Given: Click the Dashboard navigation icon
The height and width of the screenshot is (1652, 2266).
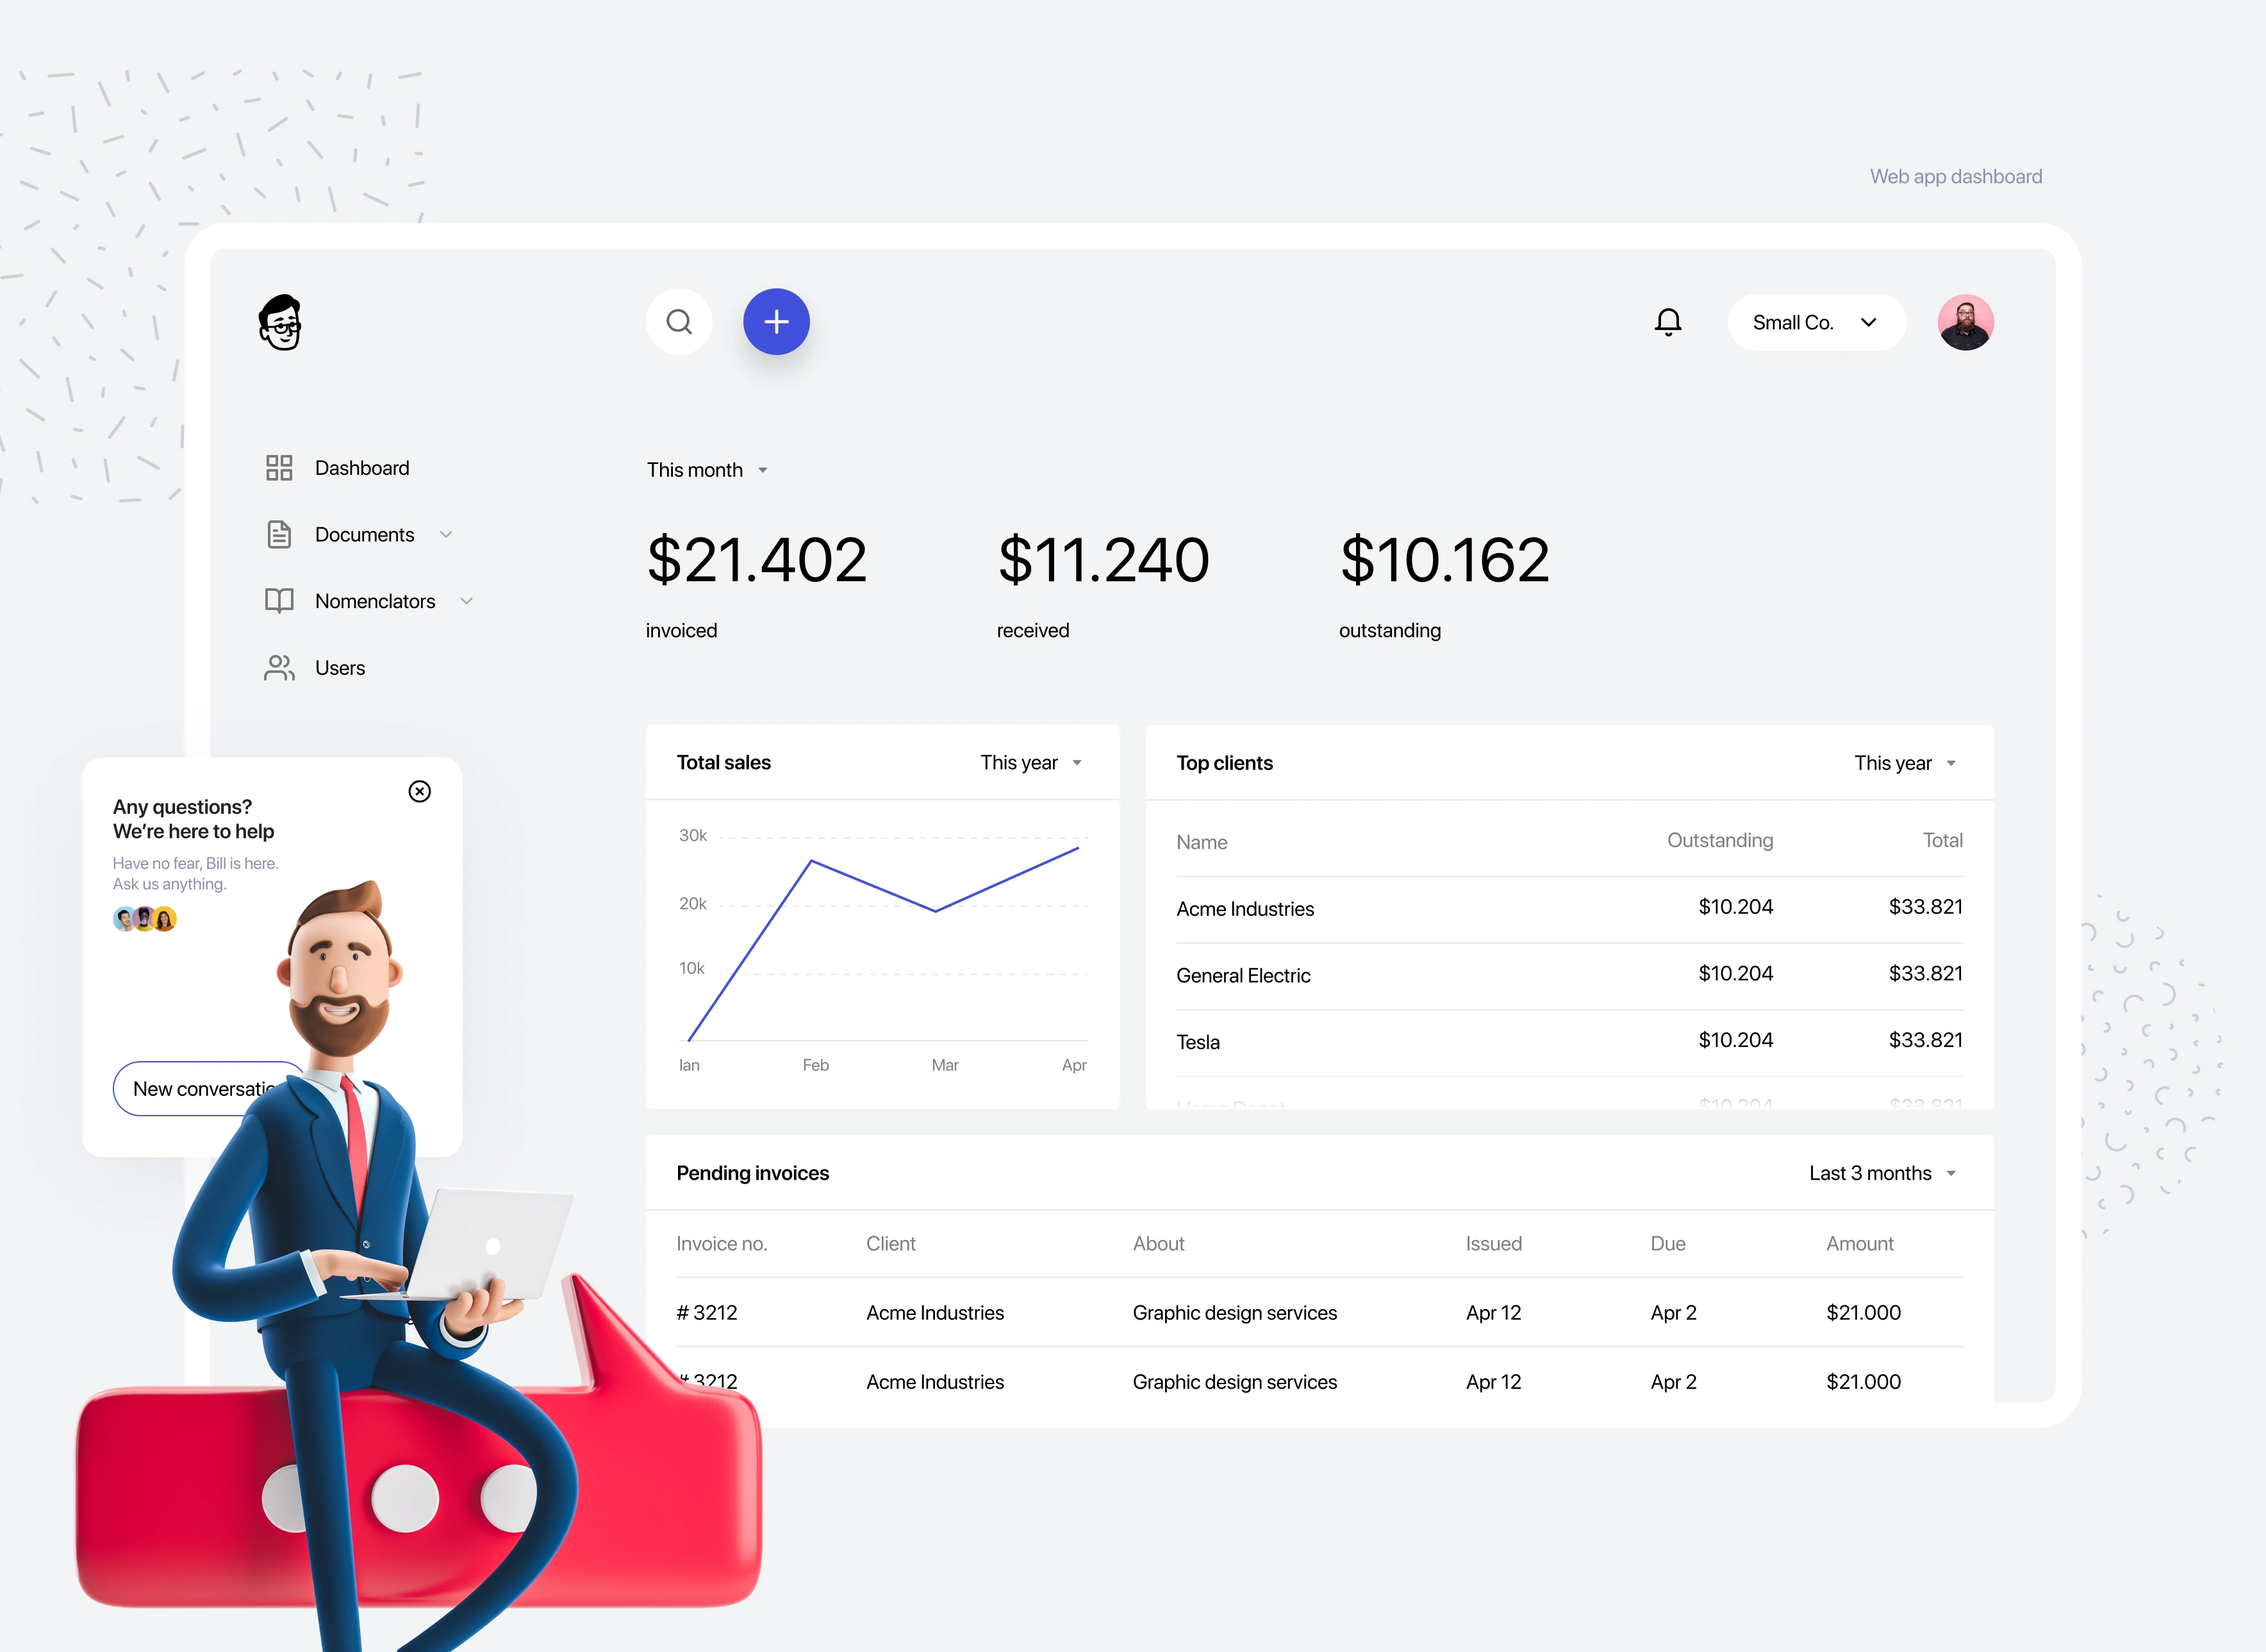Looking at the screenshot, I should (280, 467).
